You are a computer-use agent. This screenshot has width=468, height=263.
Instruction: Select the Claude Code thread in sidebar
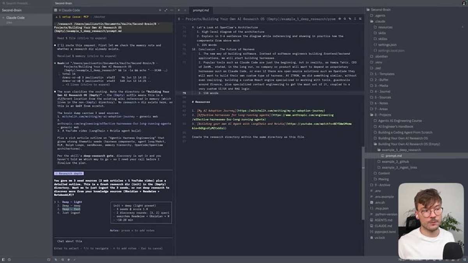(x=26, y=20)
